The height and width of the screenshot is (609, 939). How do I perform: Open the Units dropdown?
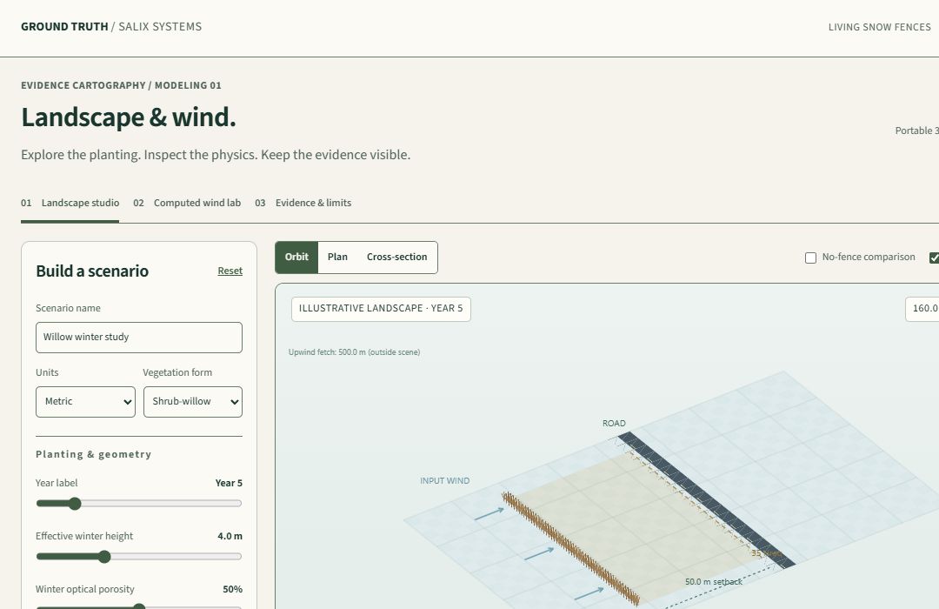[x=85, y=402]
